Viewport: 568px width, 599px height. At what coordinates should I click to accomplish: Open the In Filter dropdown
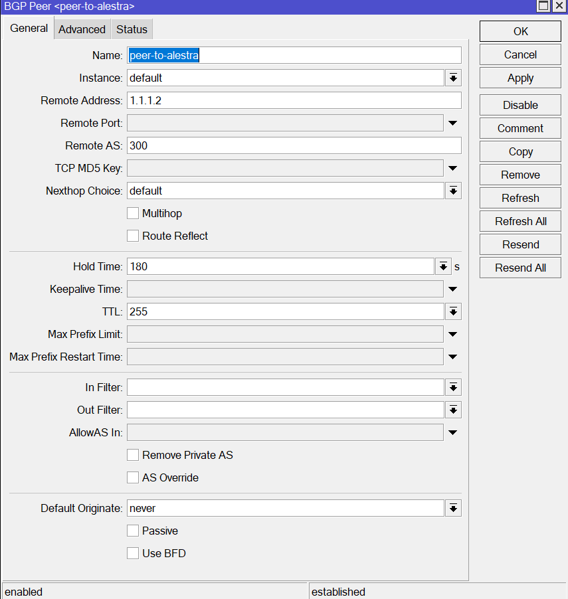pyautogui.click(x=453, y=387)
